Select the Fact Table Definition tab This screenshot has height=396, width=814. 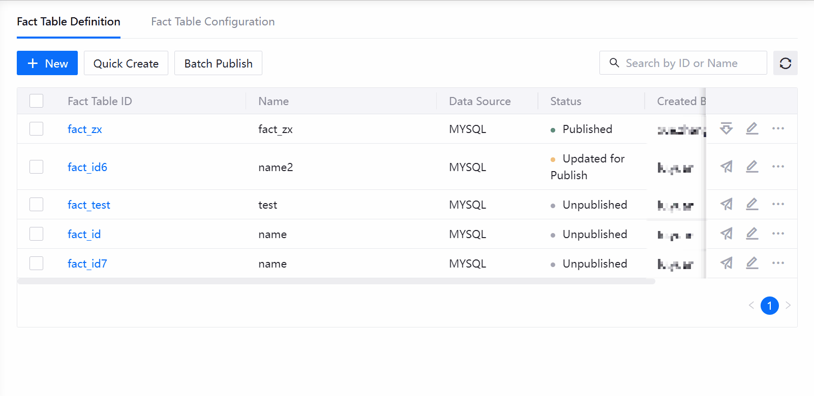(x=69, y=22)
